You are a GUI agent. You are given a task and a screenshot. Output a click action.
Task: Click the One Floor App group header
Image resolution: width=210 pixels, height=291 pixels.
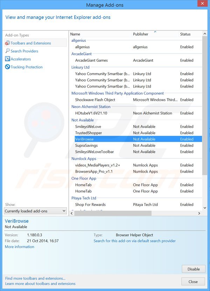84,178
